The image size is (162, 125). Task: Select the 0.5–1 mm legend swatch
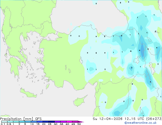[10, 122]
